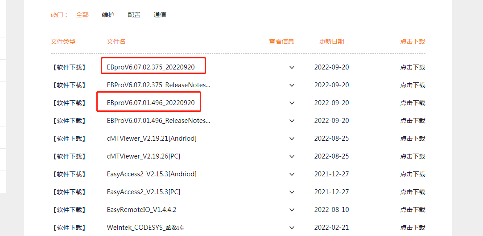Download cMTViewer_V2.19.26[PC] file
The width and height of the screenshot is (483, 236).
[412, 156]
